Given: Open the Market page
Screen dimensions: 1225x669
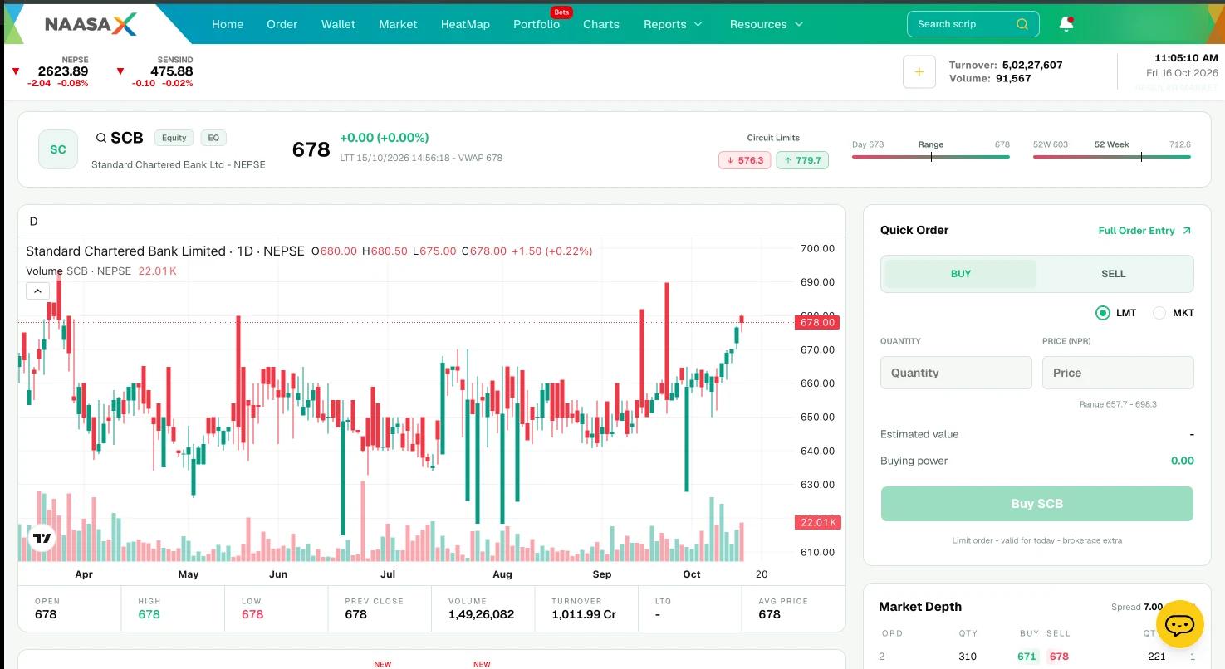Looking at the screenshot, I should pyautogui.click(x=398, y=24).
